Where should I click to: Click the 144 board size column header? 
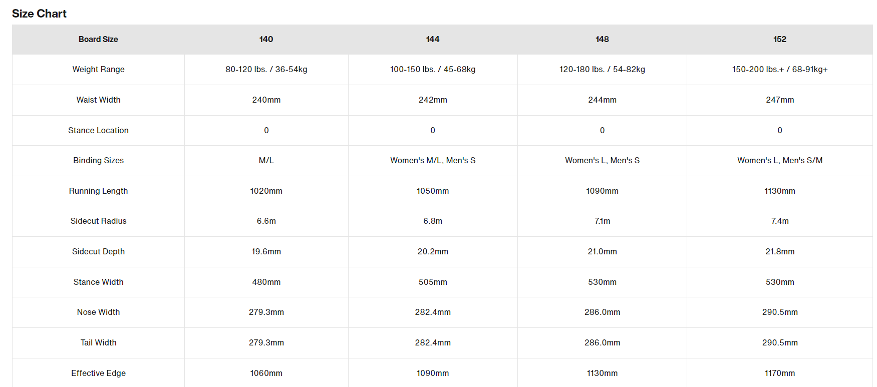[x=433, y=39]
